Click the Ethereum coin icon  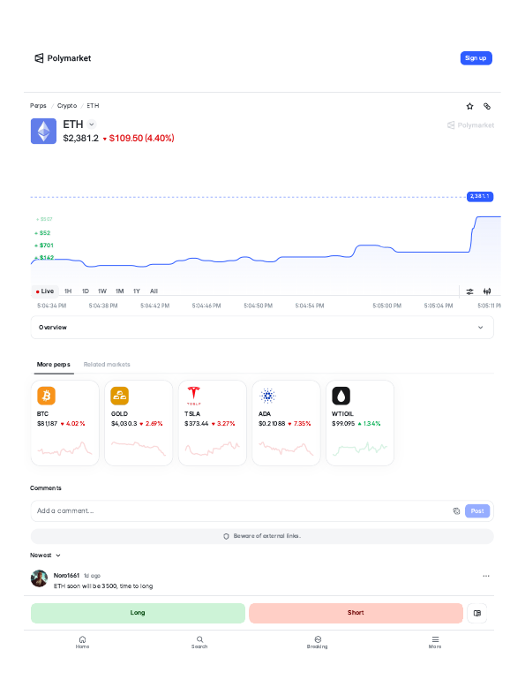pyautogui.click(x=43, y=131)
